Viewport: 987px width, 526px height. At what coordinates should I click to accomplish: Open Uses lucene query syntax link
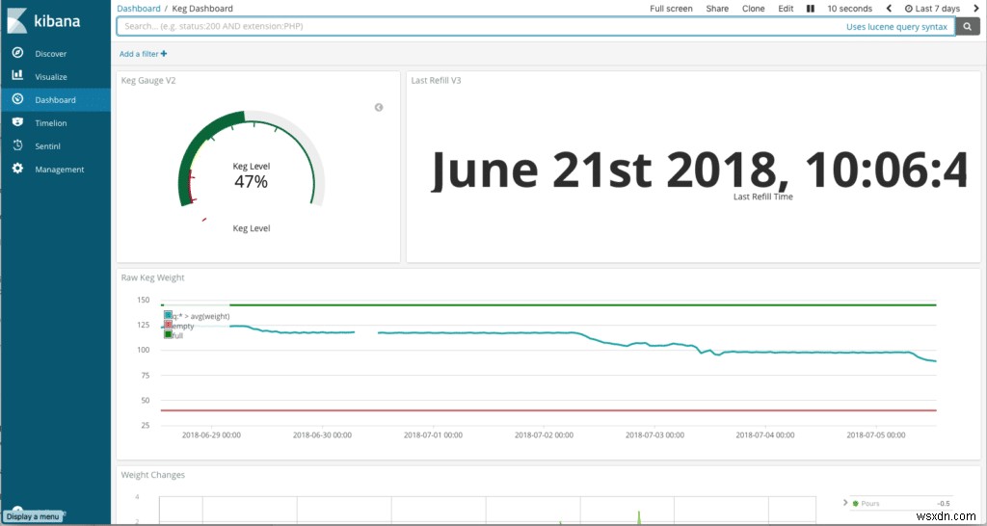(896, 26)
